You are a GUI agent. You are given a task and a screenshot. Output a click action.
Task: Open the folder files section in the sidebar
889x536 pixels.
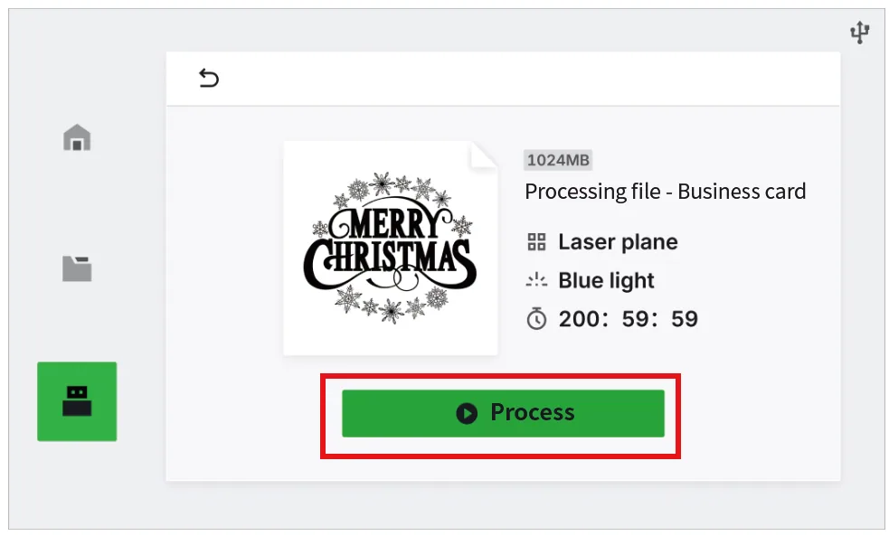(77, 268)
